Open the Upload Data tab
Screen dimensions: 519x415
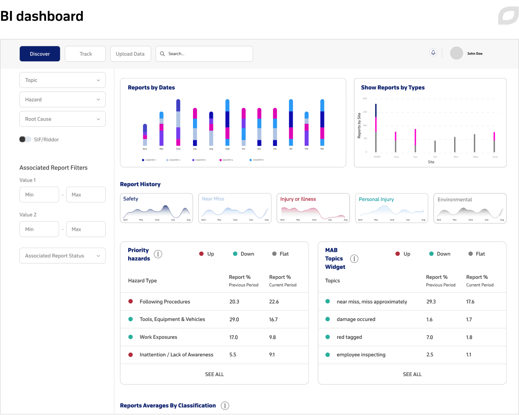(130, 54)
